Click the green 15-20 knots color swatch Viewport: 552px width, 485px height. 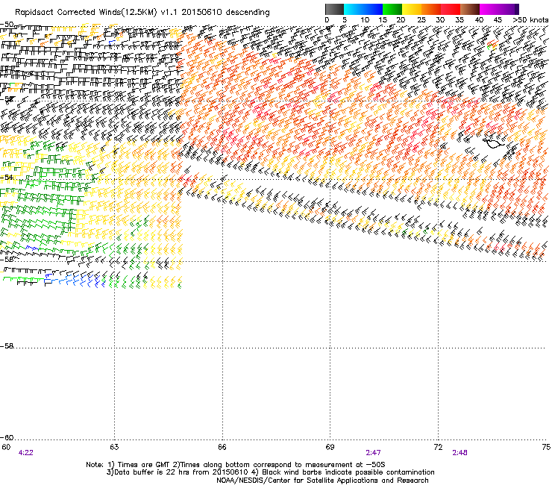[x=392, y=9]
